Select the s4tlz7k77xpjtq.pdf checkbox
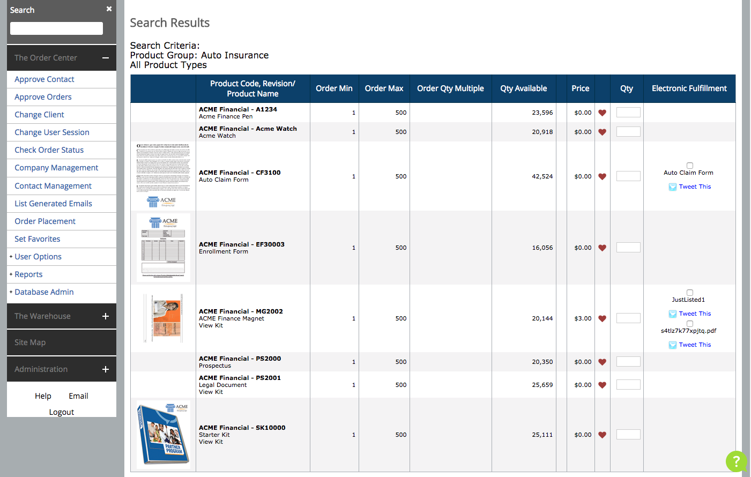 click(x=690, y=324)
